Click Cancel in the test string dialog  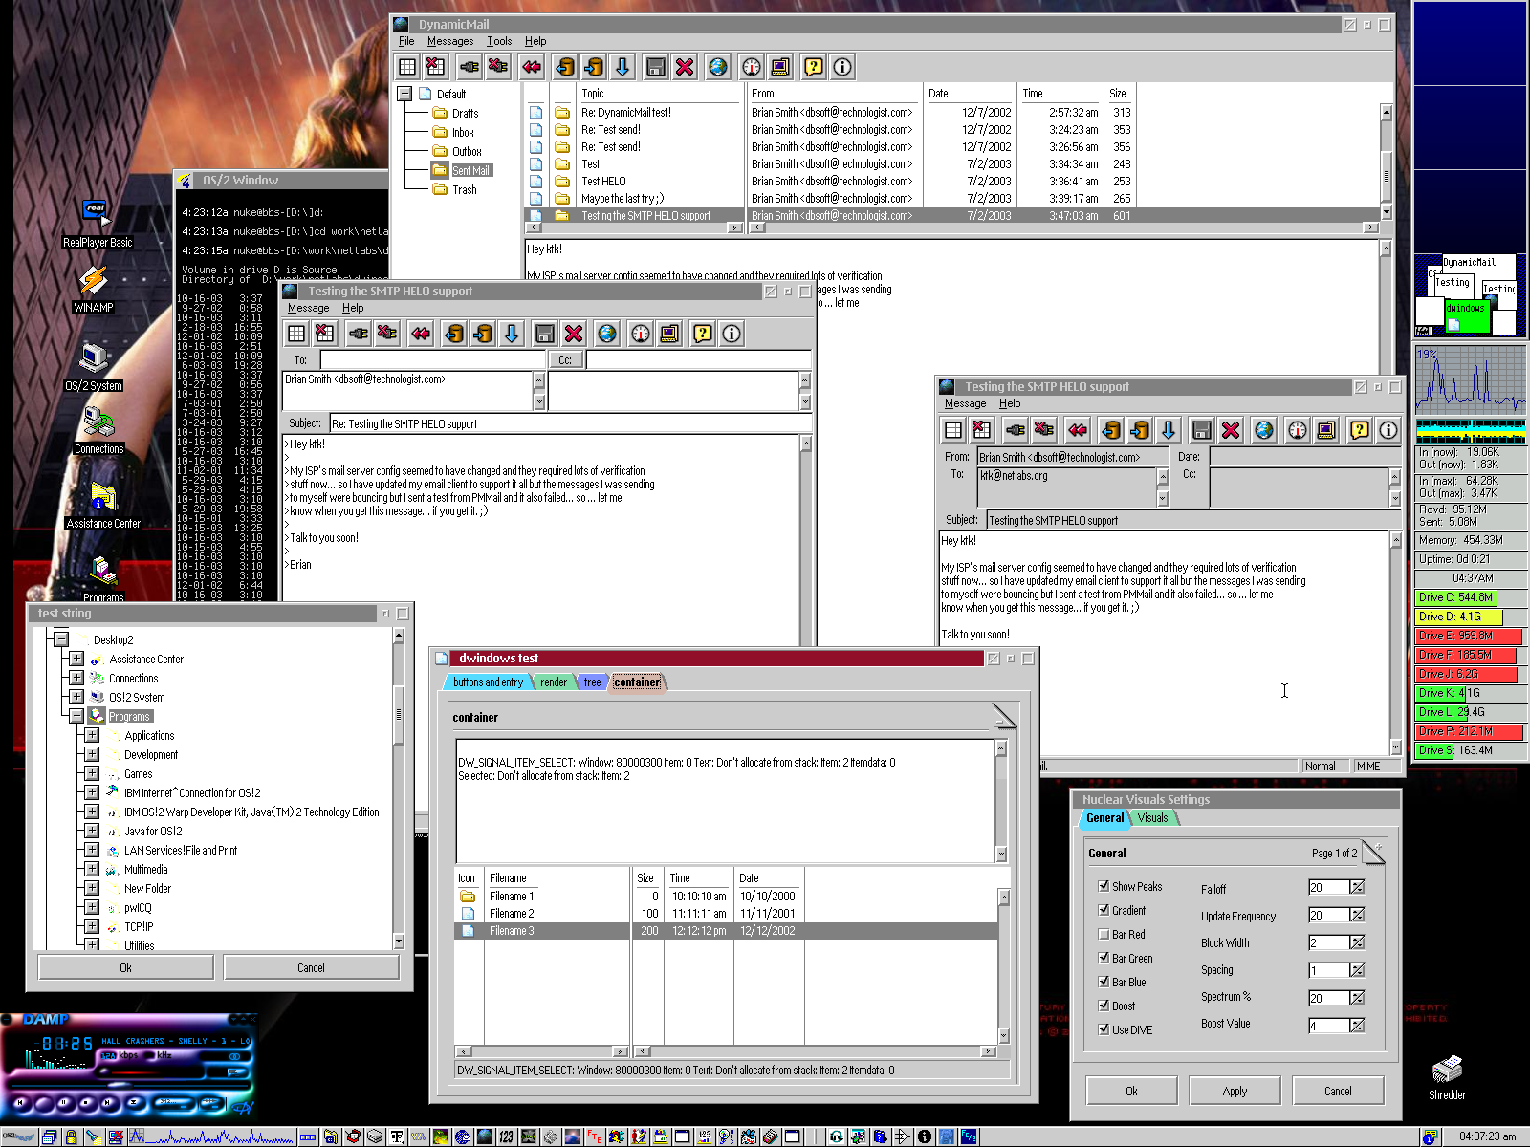311,967
